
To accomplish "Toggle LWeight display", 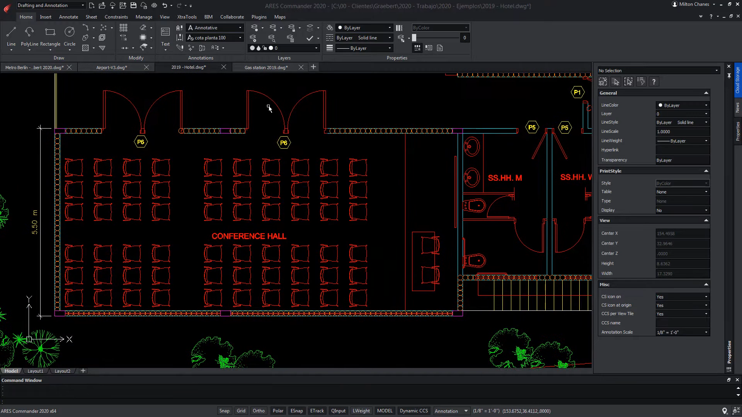I will tap(361, 411).
